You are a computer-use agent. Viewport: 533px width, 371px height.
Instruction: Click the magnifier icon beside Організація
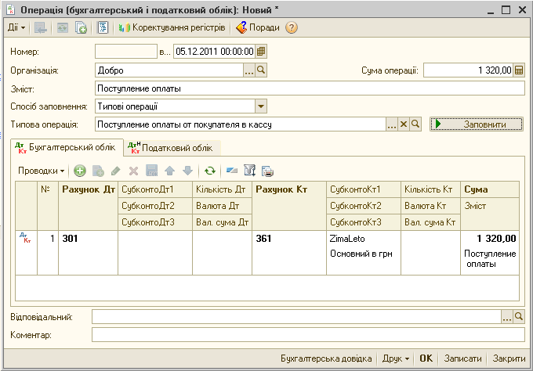261,70
